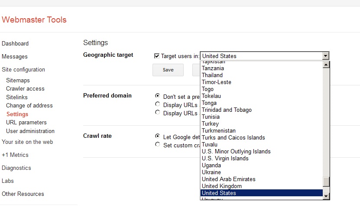Choose Tokelau from the country list
This screenshot has height=208, width=360.
(x=262, y=96)
